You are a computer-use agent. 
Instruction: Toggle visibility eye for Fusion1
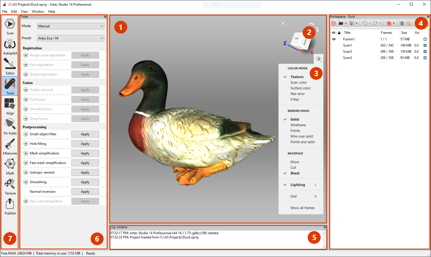click(x=334, y=39)
